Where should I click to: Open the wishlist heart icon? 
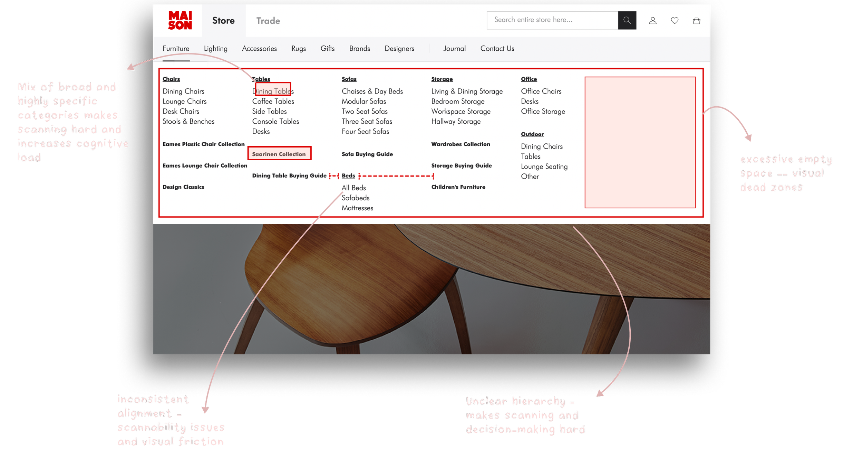click(x=675, y=21)
